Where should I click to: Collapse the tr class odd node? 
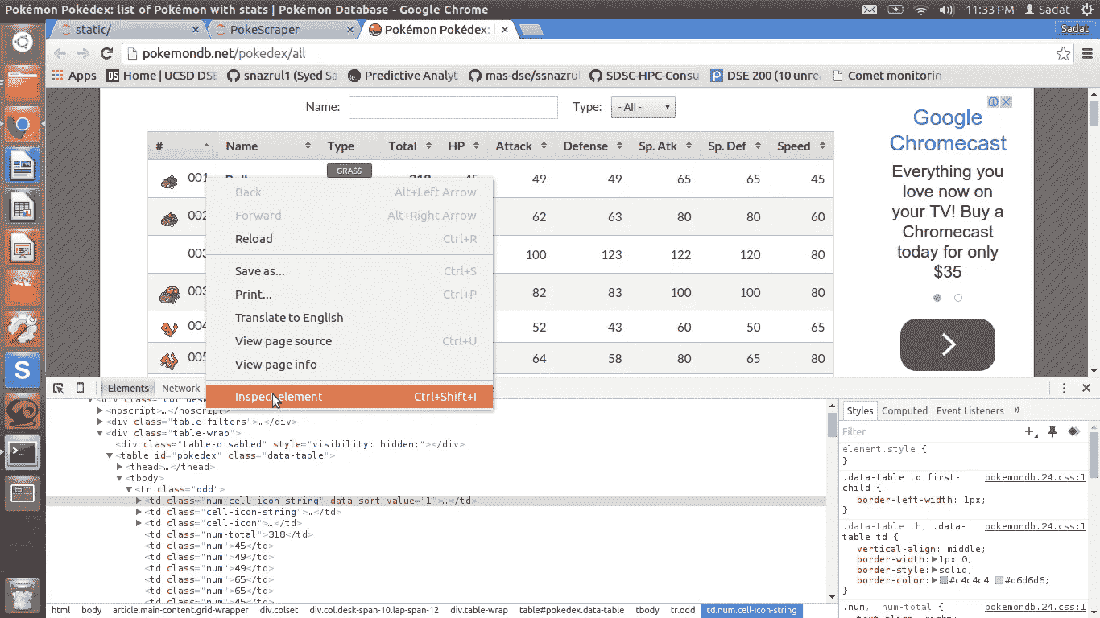point(130,489)
